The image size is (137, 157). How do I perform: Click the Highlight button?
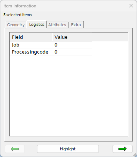point(68,149)
